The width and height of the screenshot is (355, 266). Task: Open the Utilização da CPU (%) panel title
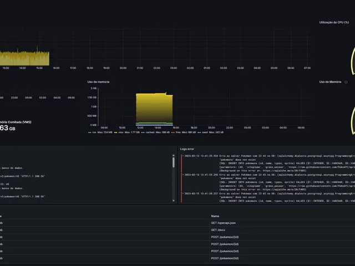pos(334,22)
